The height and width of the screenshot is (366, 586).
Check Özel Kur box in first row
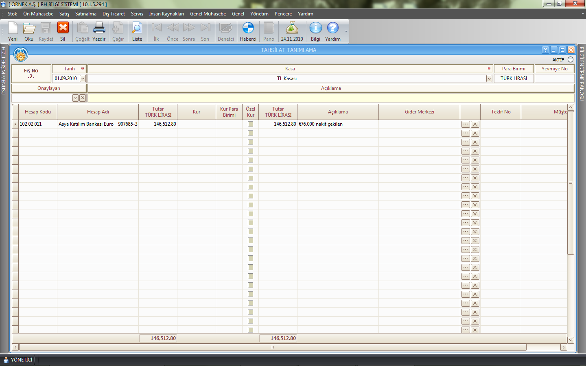[x=250, y=124]
